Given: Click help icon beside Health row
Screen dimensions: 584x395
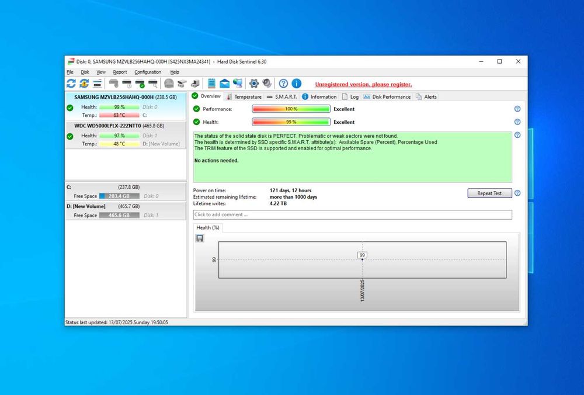Looking at the screenshot, I should click(517, 122).
